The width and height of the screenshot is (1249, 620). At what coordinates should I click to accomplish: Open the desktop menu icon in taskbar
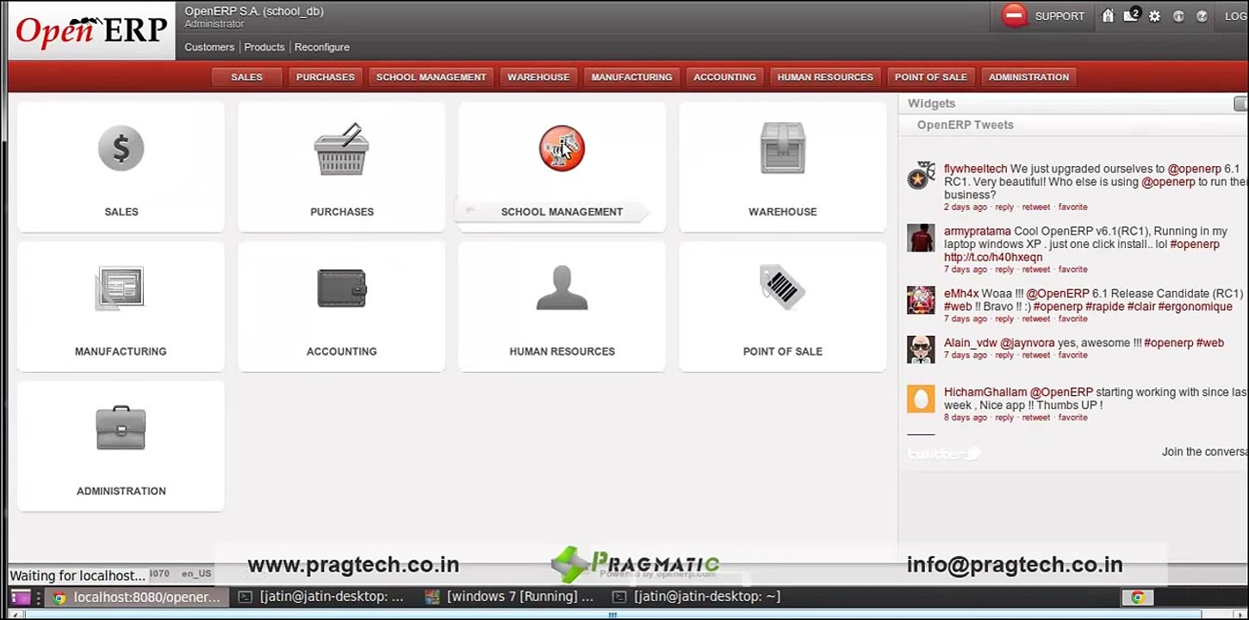coord(21,597)
